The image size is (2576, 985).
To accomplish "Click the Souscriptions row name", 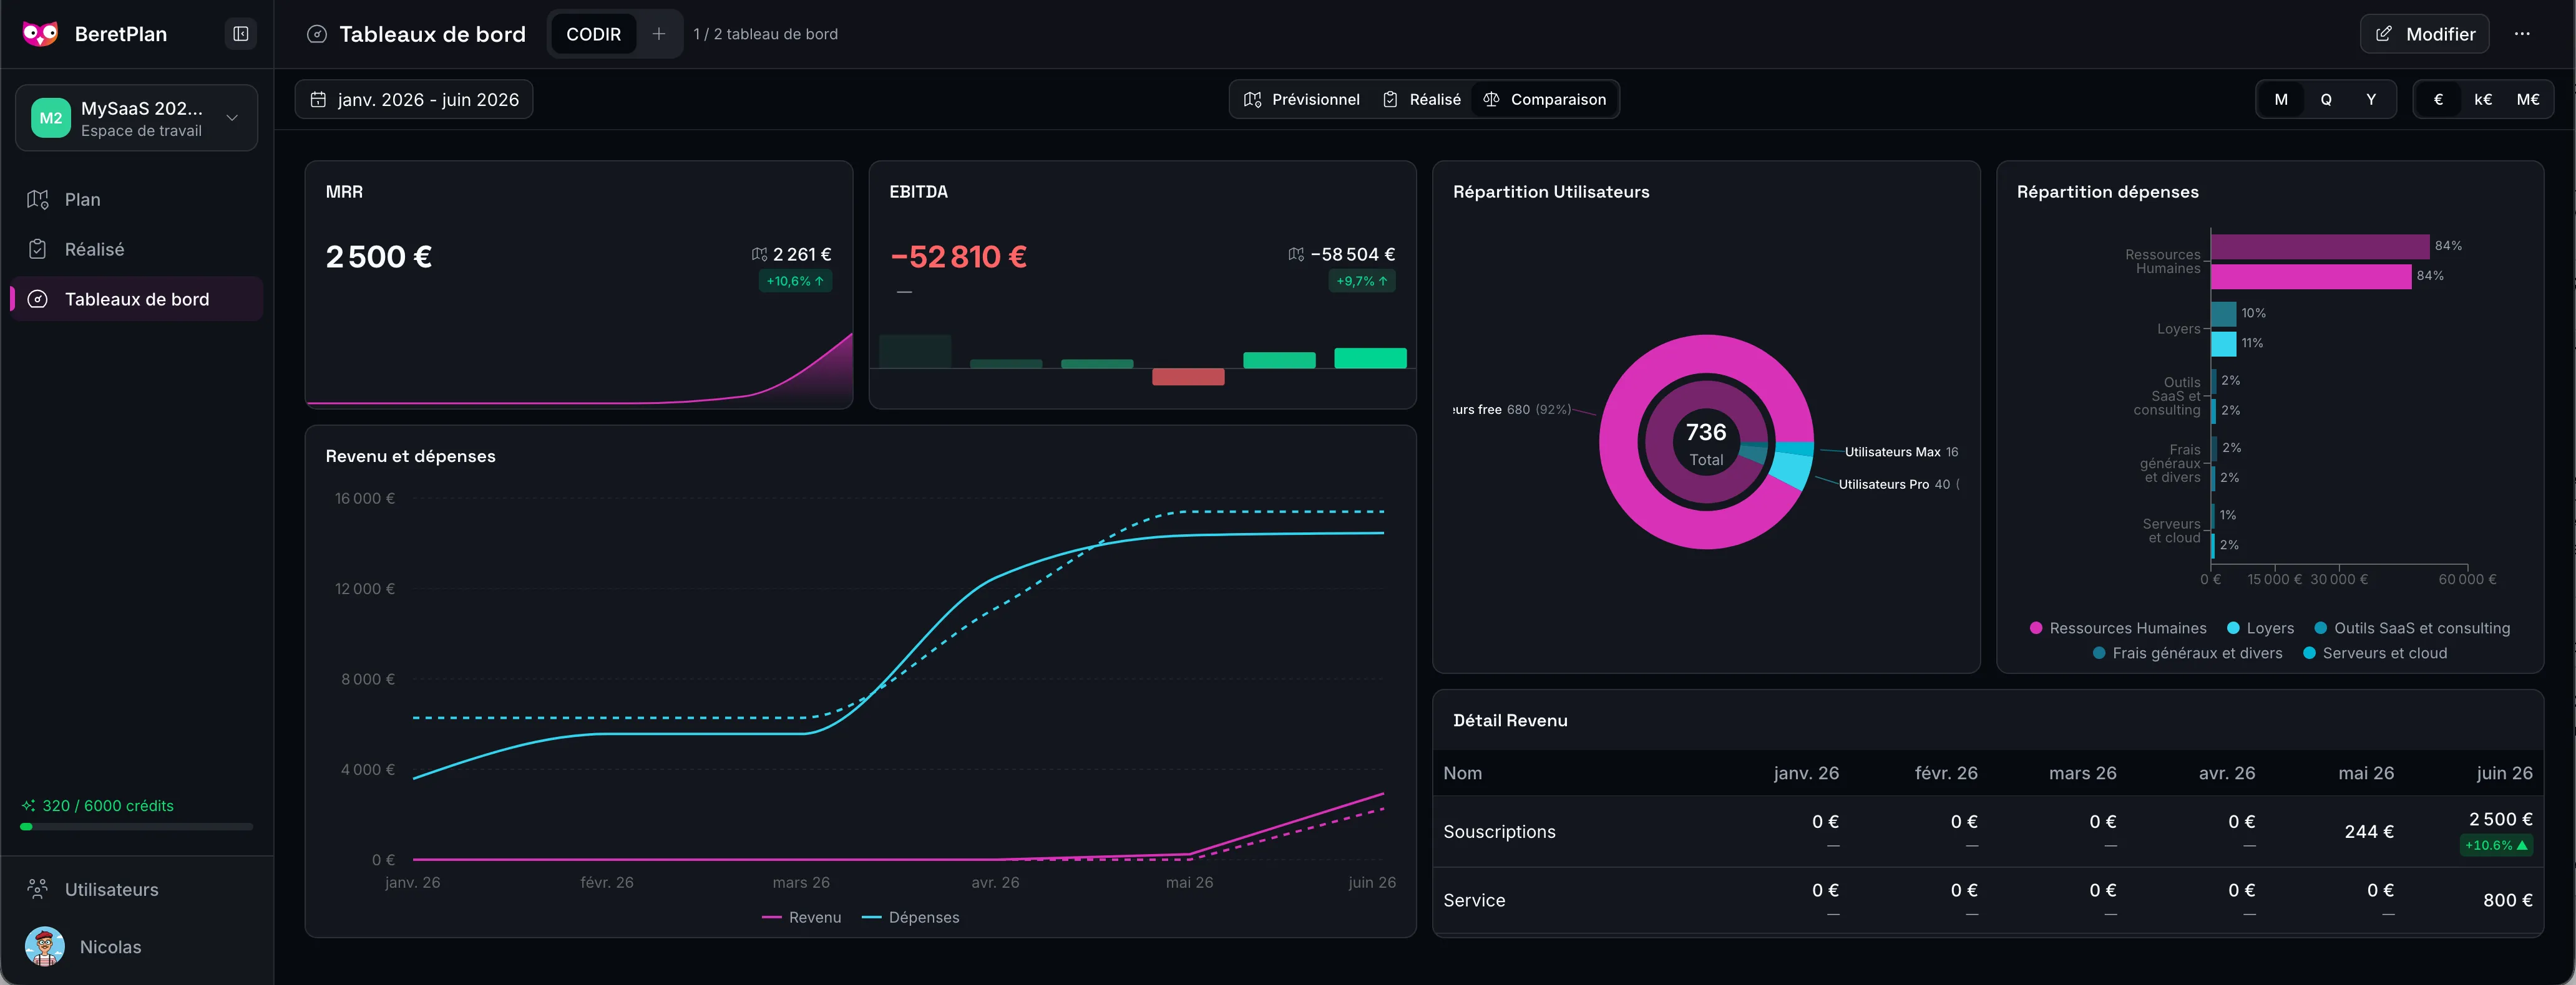I will click(1499, 832).
